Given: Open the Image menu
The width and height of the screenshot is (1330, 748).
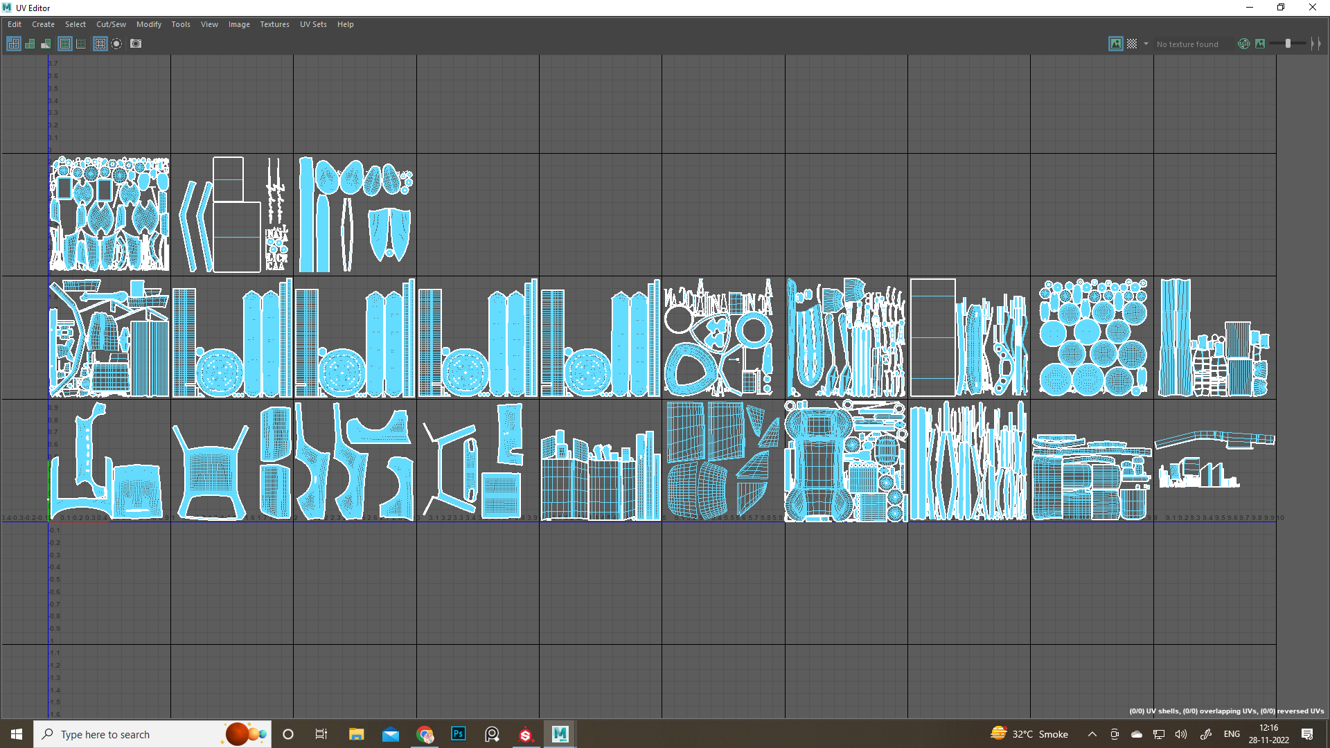Looking at the screenshot, I should click(x=239, y=24).
